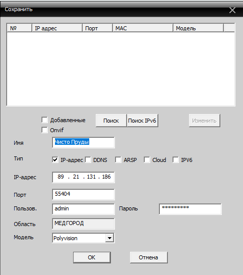Select the DDNS type checkbox
The height and width of the screenshot is (275, 243).
(88, 160)
